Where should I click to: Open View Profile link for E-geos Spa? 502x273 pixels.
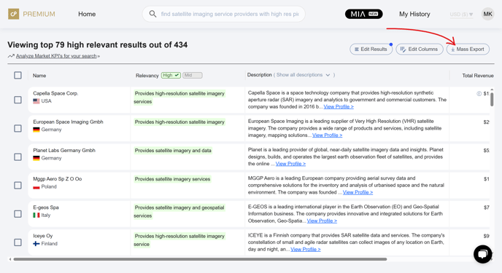(322, 221)
